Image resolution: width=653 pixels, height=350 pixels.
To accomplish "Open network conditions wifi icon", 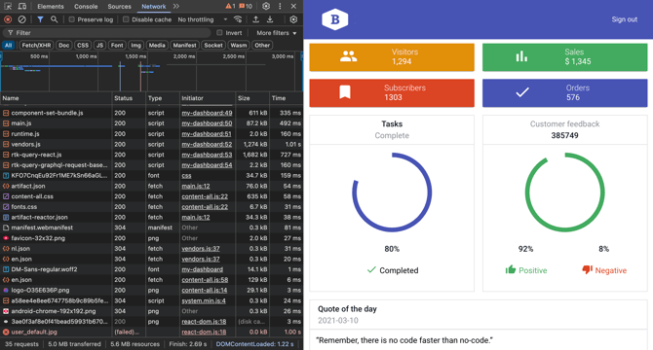I will [x=238, y=19].
